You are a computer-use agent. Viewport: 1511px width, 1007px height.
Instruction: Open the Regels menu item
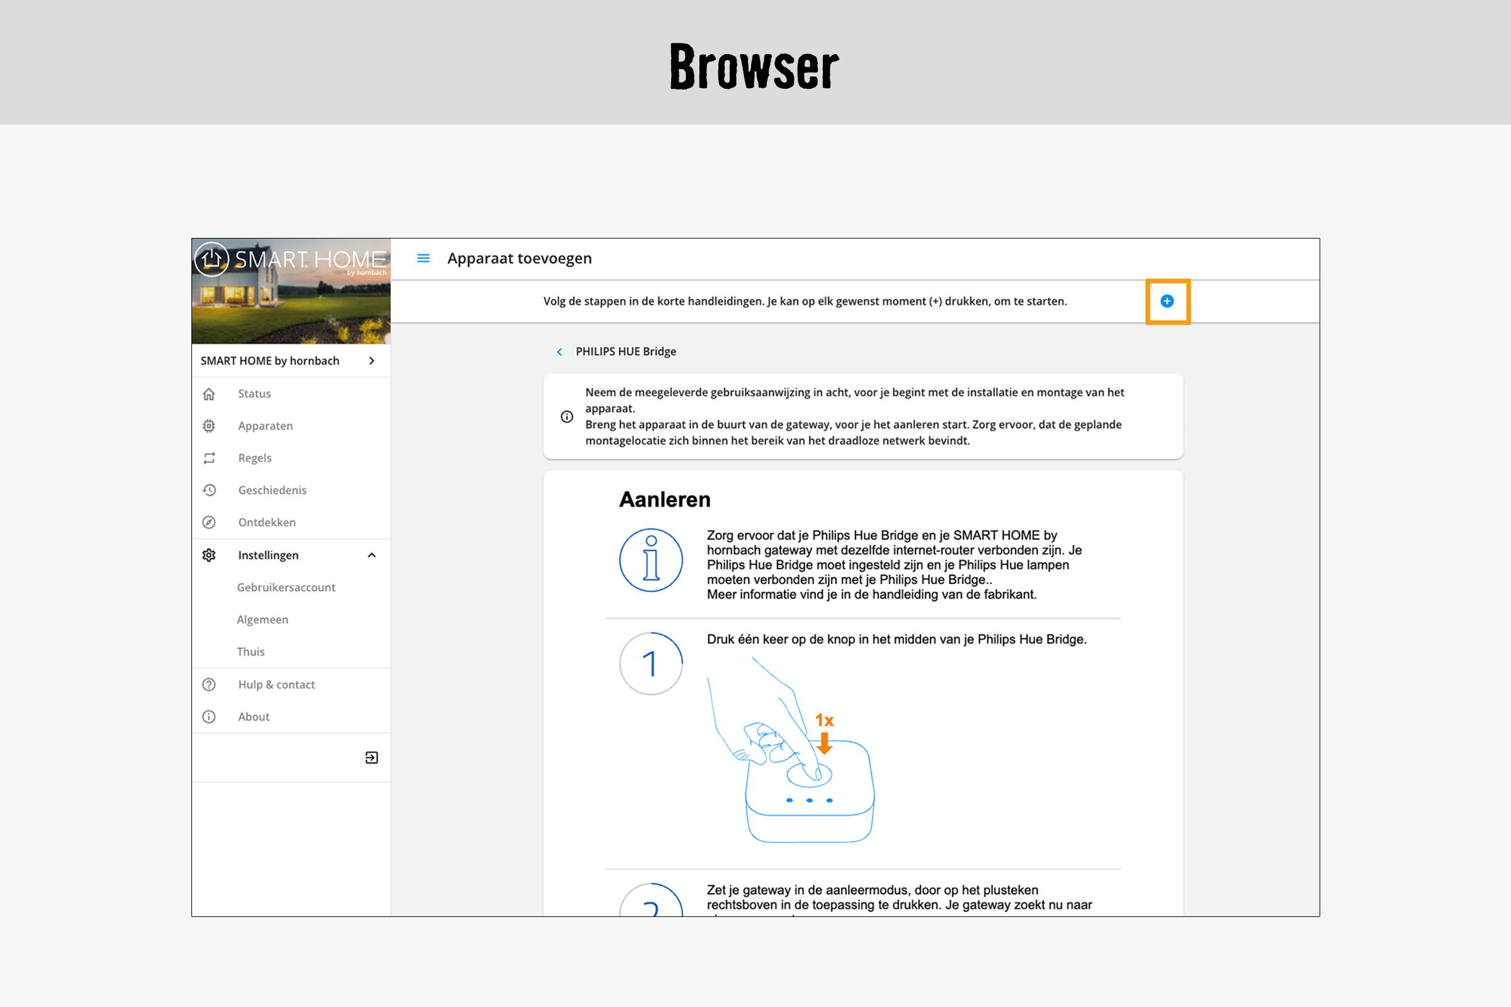click(291, 458)
